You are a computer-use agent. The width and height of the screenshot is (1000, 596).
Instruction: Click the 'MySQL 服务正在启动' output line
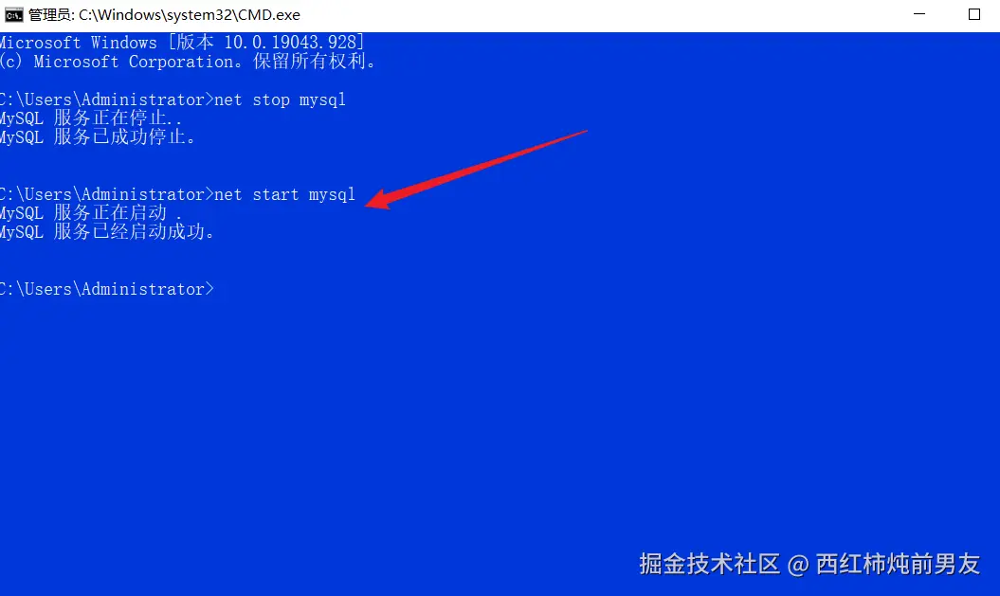(x=91, y=213)
